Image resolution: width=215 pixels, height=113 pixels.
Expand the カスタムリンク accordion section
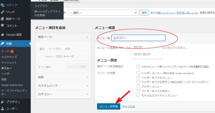point(63,86)
